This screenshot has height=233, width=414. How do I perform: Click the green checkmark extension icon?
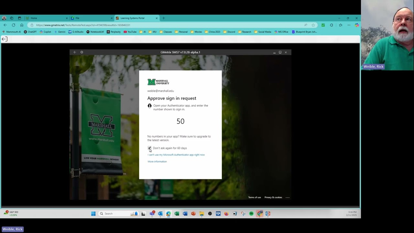[x=323, y=25]
